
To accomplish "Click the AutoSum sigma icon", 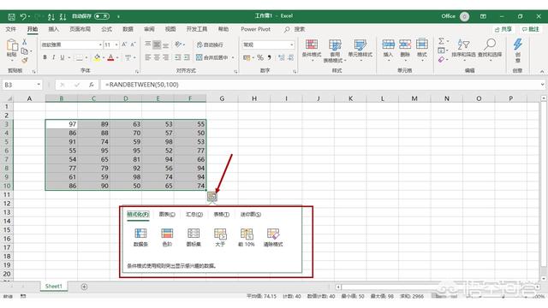I will pos(442,41).
